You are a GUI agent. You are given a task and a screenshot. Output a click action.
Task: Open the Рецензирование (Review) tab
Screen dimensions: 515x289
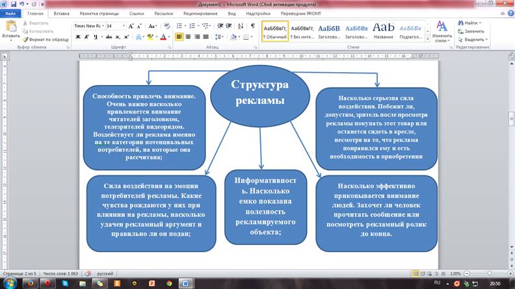point(200,12)
